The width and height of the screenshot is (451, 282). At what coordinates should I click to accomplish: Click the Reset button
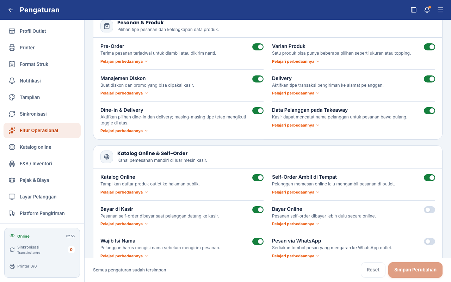tap(373, 270)
